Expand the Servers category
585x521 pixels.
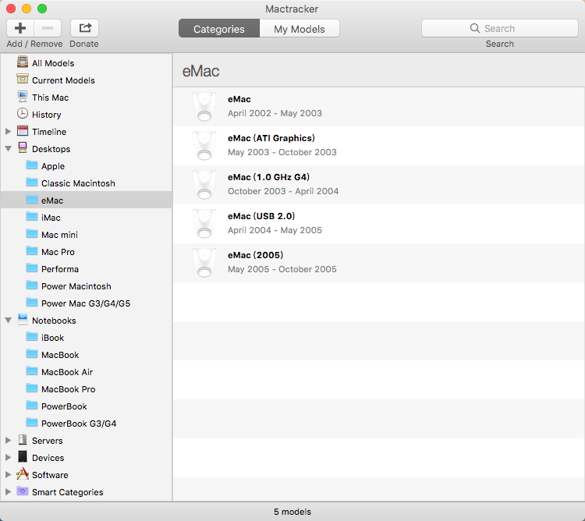[x=9, y=440]
